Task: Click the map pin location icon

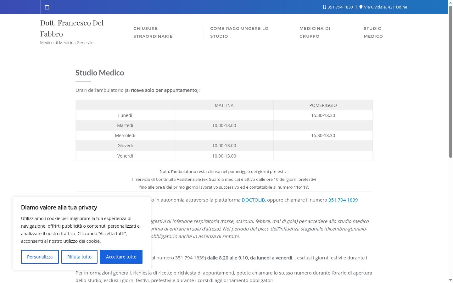Action: [361, 7]
